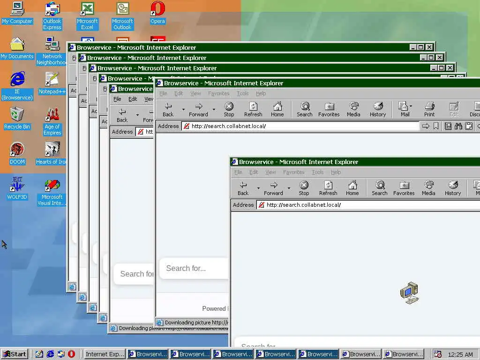The width and height of the screenshot is (480, 360).
Task: Launch Internet Explorer from quick launch
Action: pos(50,354)
